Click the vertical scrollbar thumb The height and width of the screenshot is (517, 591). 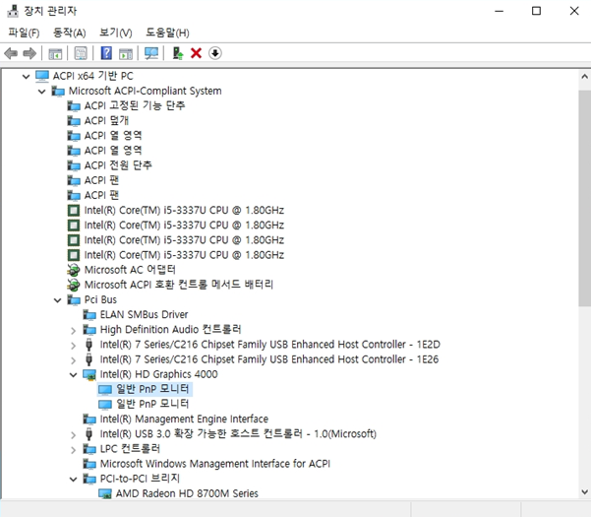pyautogui.click(x=584, y=199)
